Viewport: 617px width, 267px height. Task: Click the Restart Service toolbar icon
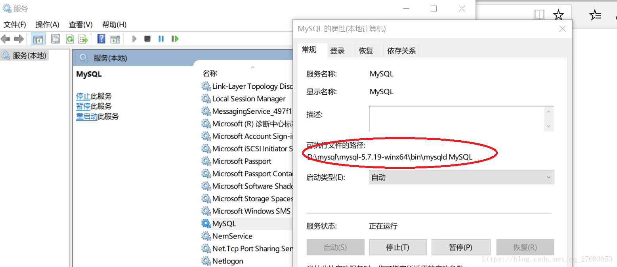click(175, 39)
